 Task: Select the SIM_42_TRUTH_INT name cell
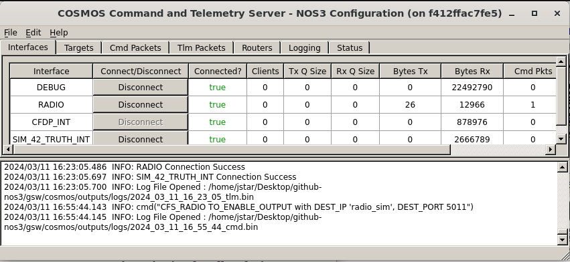coord(52,138)
